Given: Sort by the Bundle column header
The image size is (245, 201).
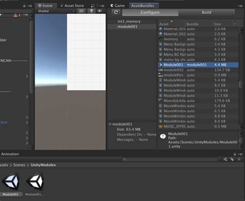Looking at the screenshot, I should [199, 24].
